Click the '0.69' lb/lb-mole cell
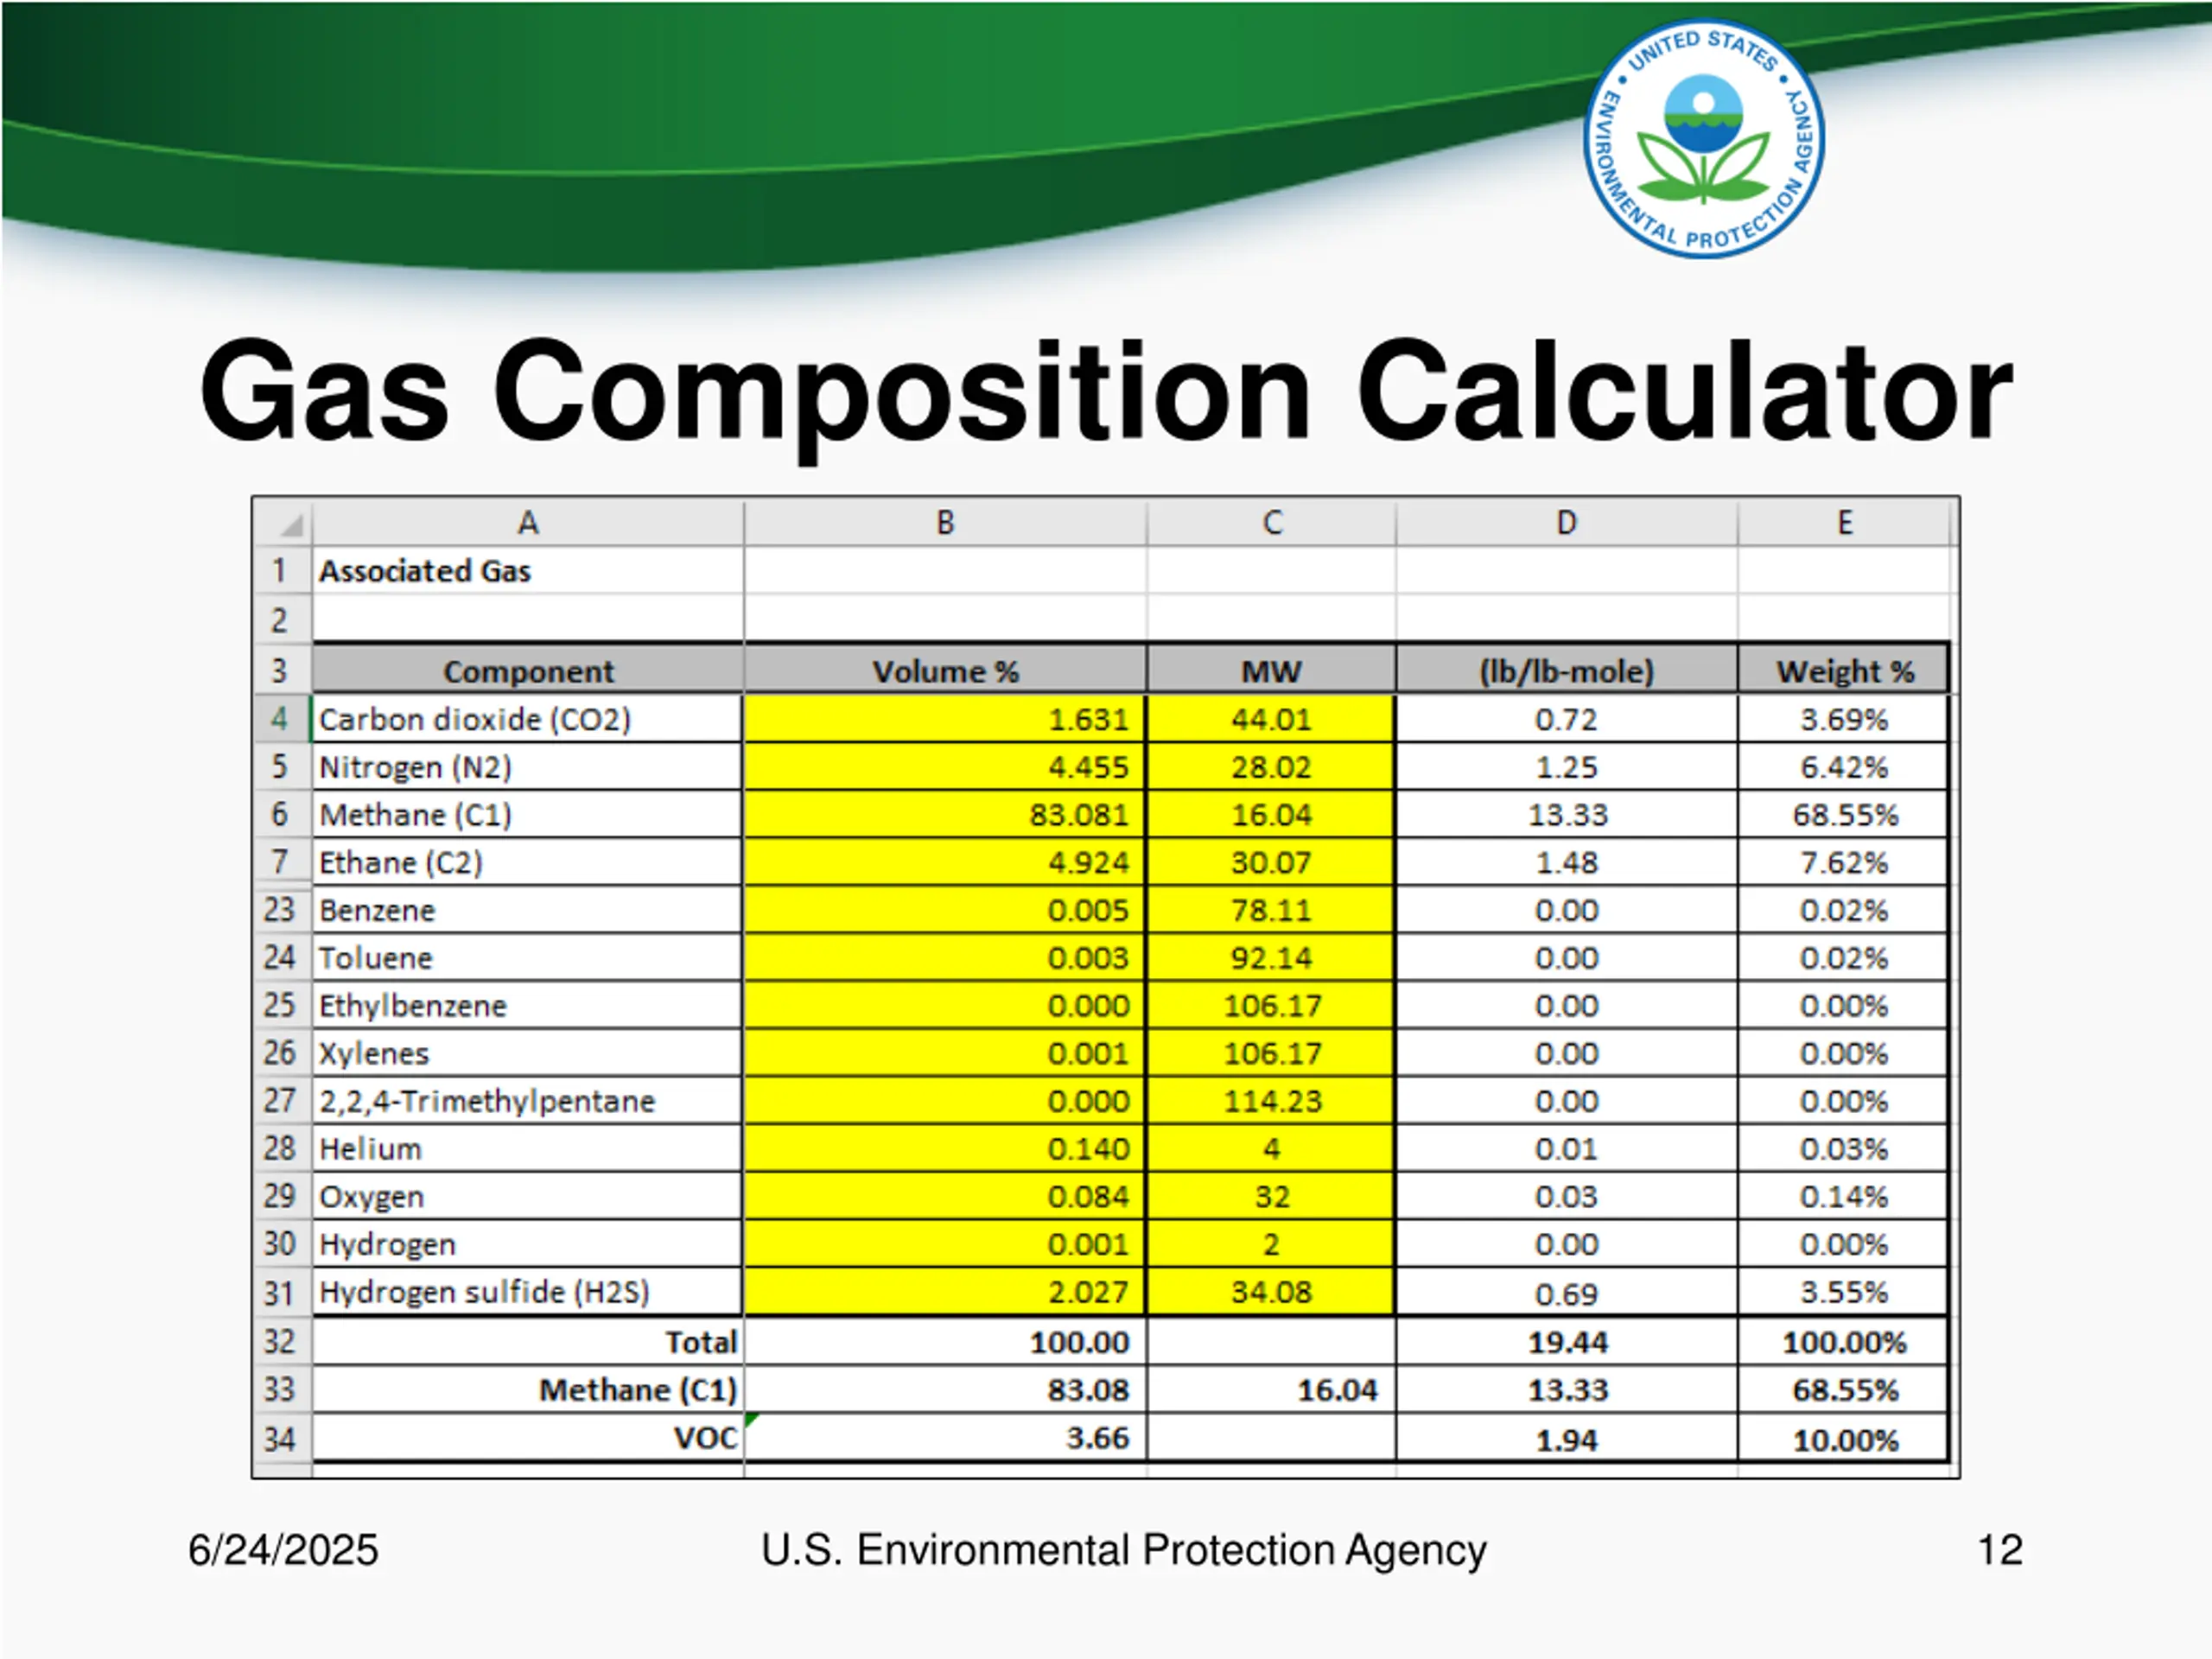This screenshot has height=1659, width=2212. tap(1566, 1292)
